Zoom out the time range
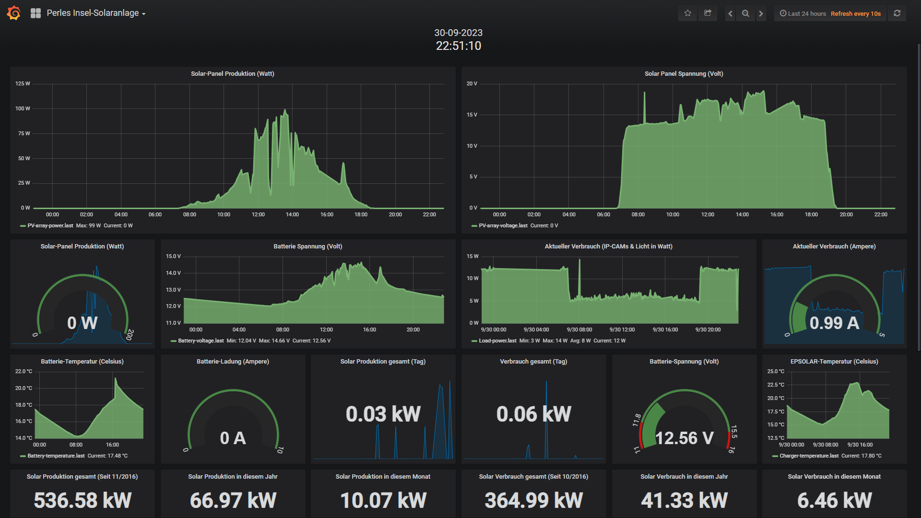Image resolution: width=921 pixels, height=518 pixels. [745, 13]
